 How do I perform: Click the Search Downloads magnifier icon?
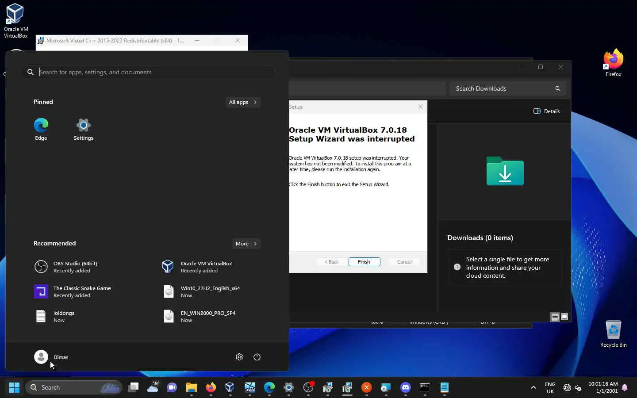click(558, 88)
